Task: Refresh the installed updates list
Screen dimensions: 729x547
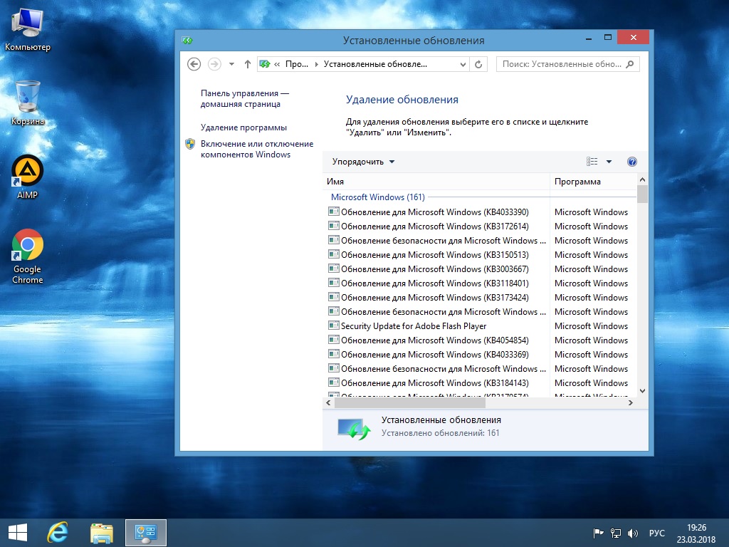Action: 479,64
